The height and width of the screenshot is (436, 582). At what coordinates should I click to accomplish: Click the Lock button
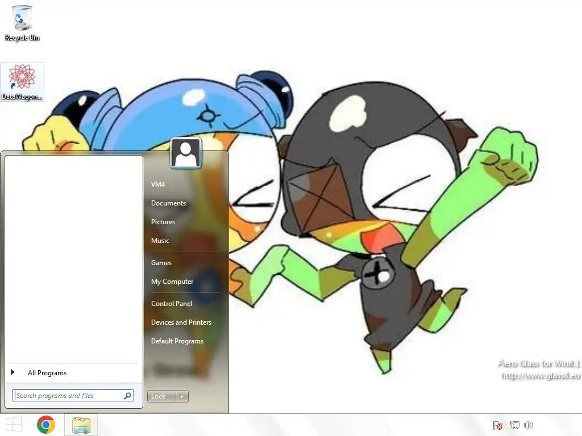click(161, 396)
